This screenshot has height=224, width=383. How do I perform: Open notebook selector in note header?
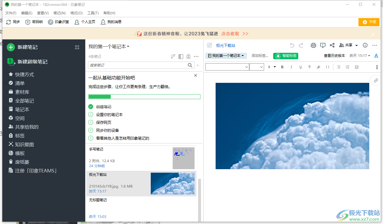click(226, 56)
